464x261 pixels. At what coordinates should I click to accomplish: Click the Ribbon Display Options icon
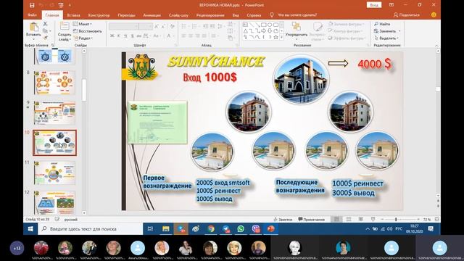(x=391, y=5)
